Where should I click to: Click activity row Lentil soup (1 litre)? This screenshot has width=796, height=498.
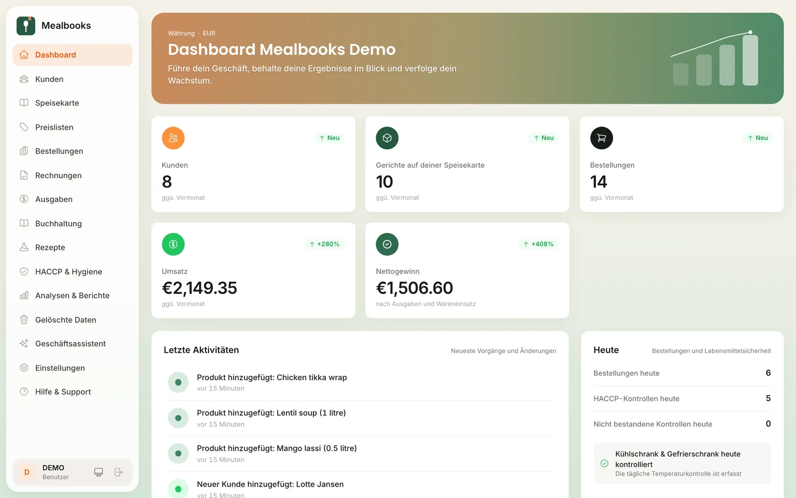click(x=361, y=418)
